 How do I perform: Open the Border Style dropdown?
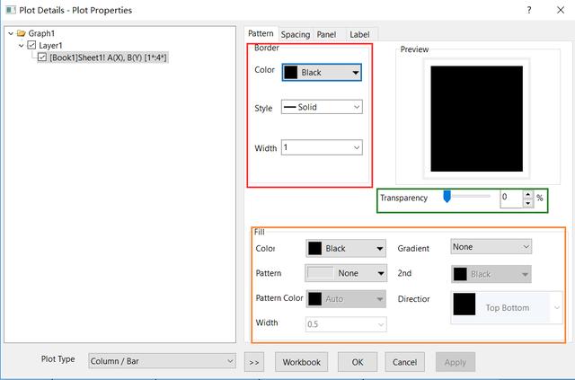[322, 107]
